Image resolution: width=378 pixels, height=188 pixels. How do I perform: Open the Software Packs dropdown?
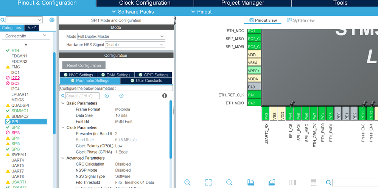pos(133,12)
